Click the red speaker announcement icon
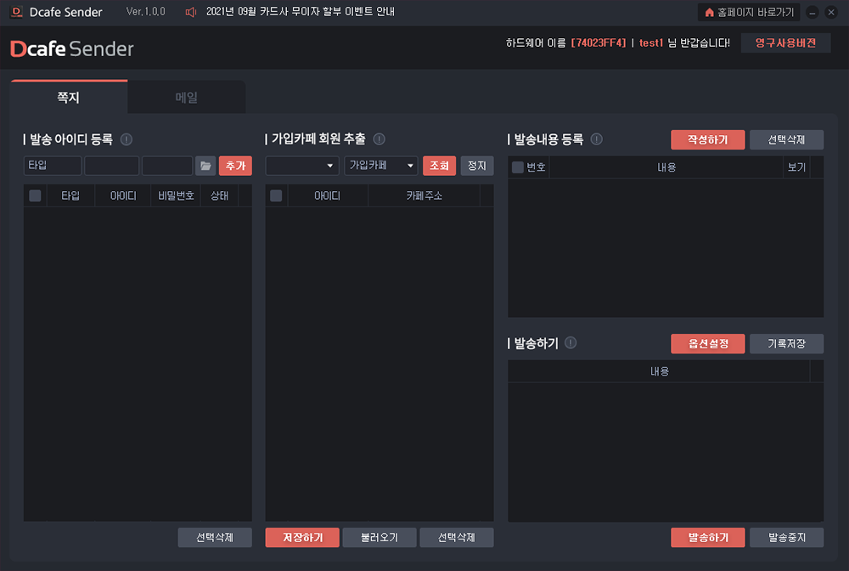Viewport: 849px width, 571px height. click(x=190, y=12)
